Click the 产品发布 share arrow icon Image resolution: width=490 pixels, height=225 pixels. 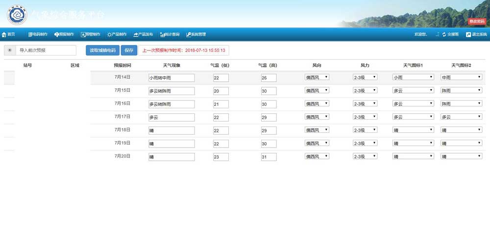pos(136,35)
